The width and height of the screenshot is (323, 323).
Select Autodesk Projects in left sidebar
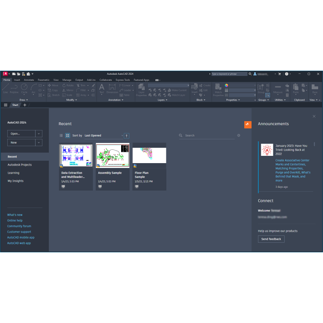tap(19, 165)
